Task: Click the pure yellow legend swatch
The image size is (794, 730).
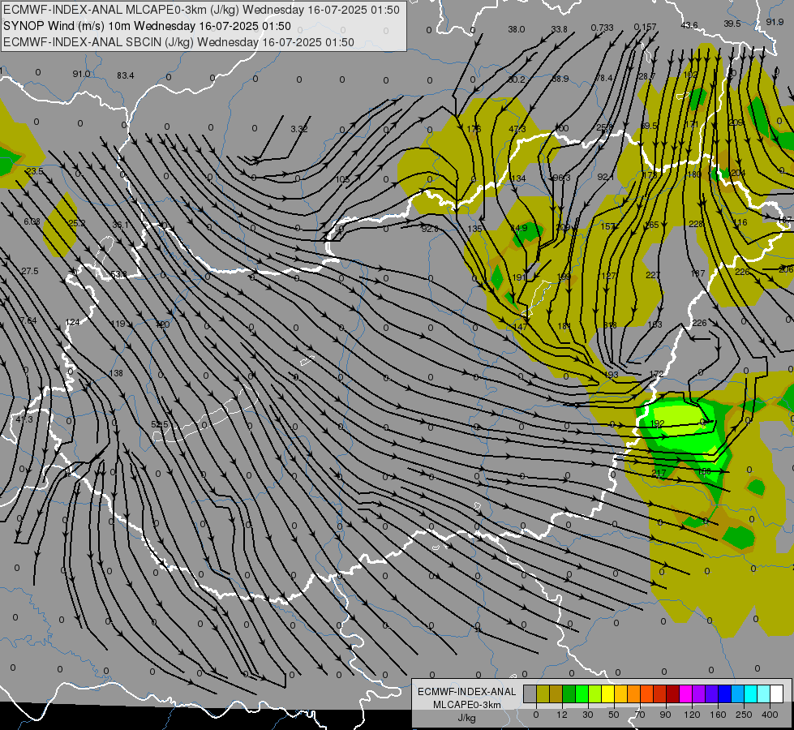Action: pyautogui.click(x=607, y=694)
